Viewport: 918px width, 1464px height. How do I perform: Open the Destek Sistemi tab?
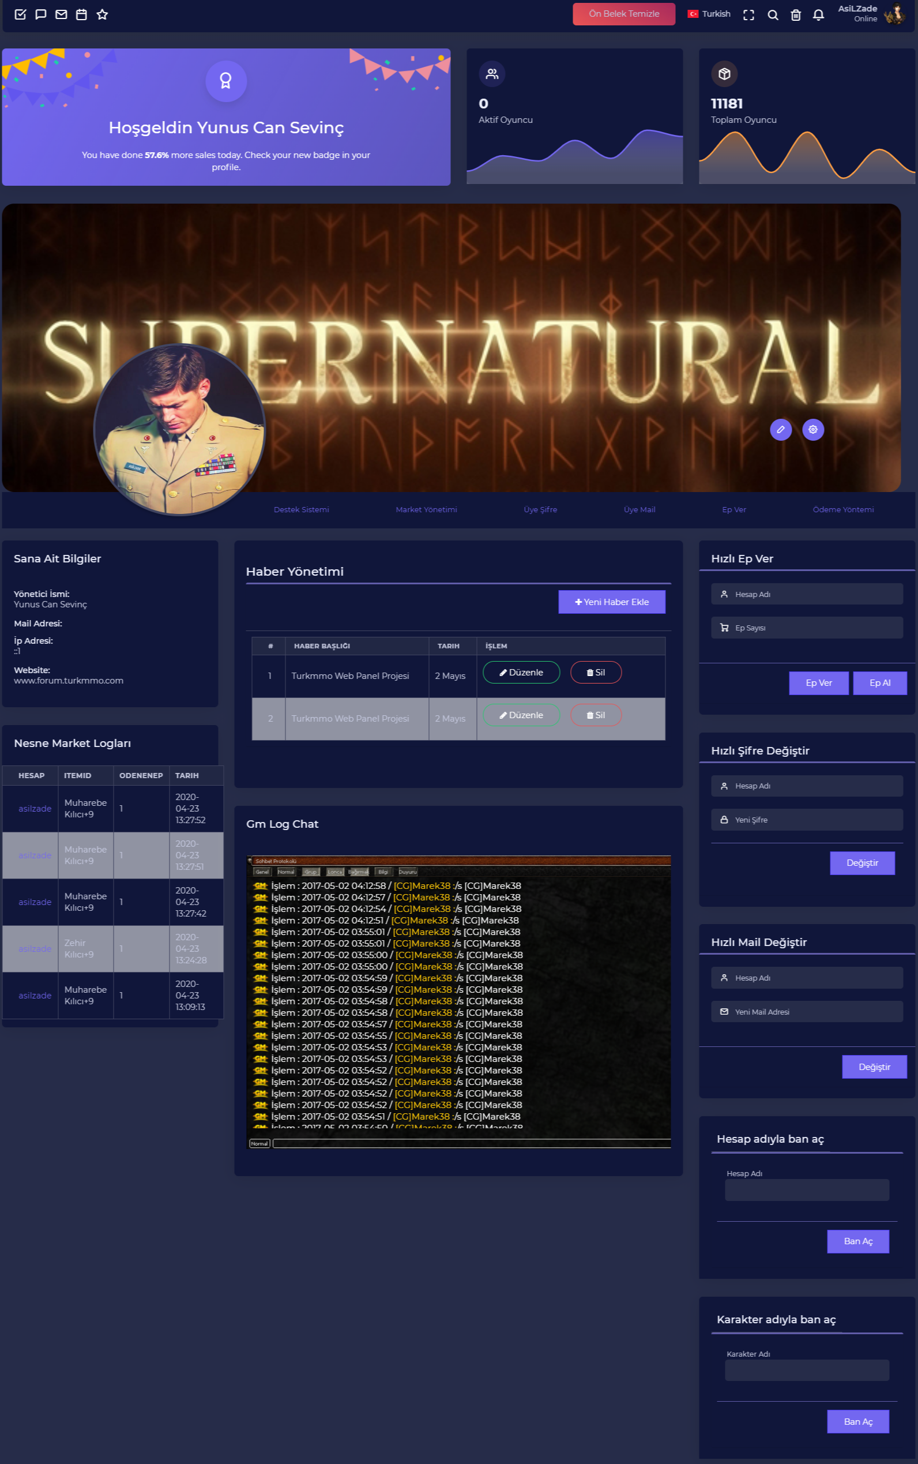[x=301, y=509]
